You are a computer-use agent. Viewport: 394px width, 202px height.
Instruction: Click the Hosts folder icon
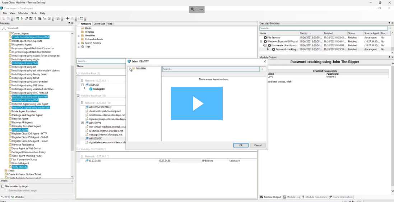[x=82, y=28]
